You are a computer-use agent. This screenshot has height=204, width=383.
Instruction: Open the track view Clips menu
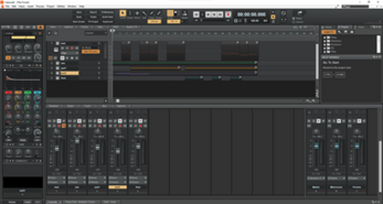[100, 27]
